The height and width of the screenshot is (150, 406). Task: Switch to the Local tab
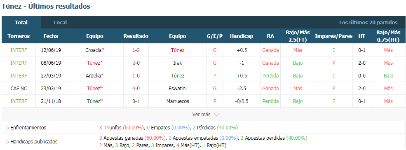(60, 23)
